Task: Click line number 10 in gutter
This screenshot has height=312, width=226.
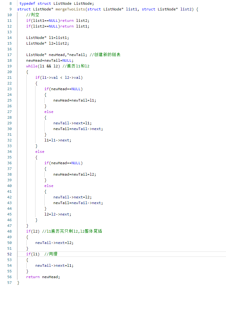Action: (x=10, y=15)
